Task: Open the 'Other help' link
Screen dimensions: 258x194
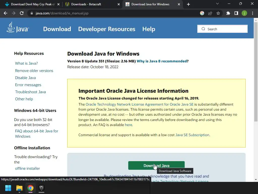Action: (24, 99)
